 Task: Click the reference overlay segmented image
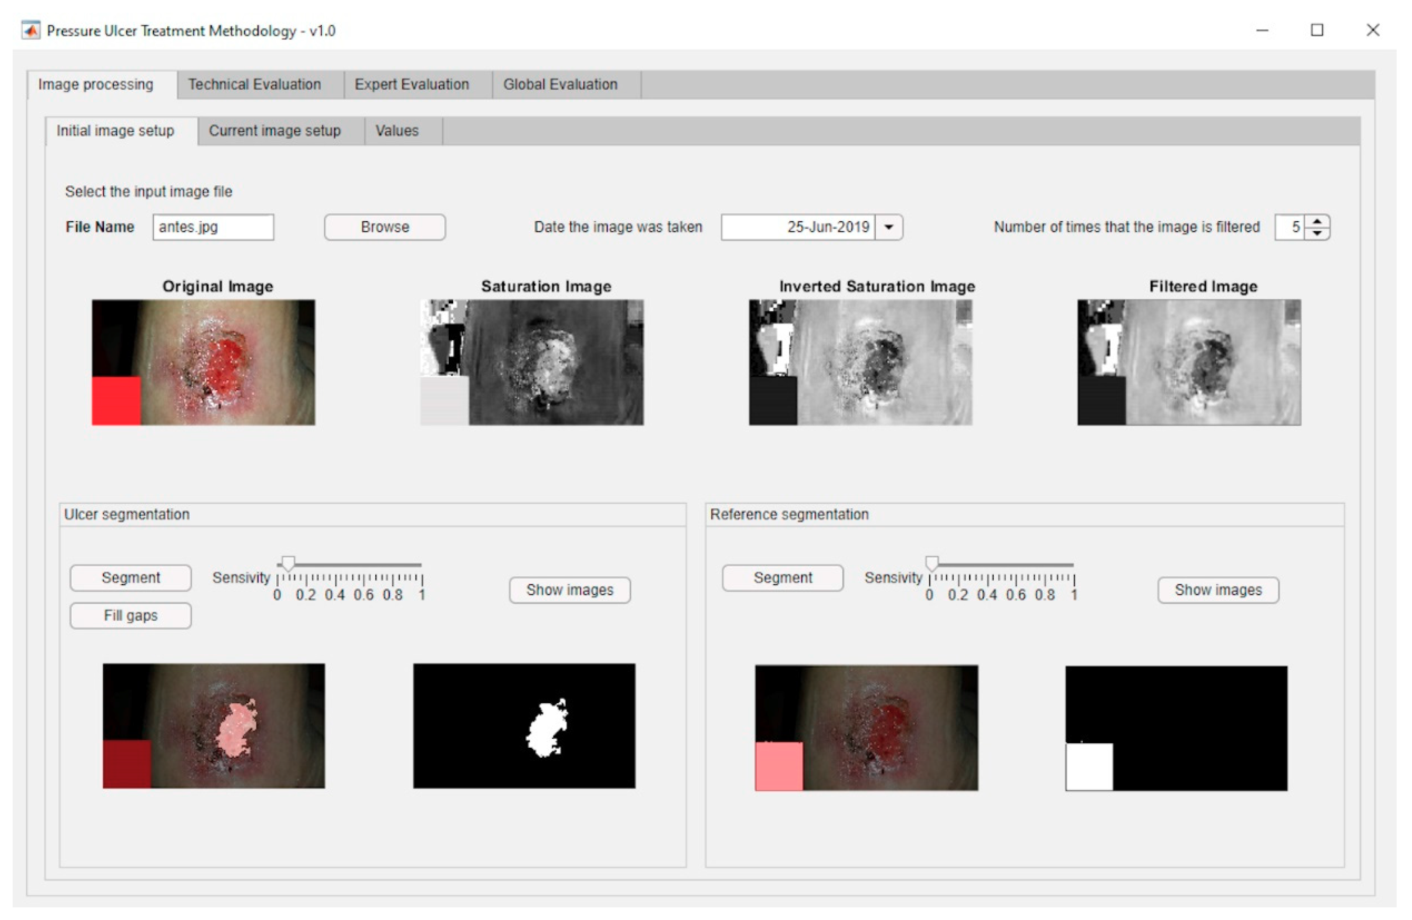click(x=866, y=728)
